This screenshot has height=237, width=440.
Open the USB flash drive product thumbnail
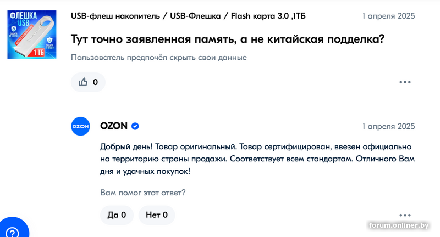click(32, 35)
